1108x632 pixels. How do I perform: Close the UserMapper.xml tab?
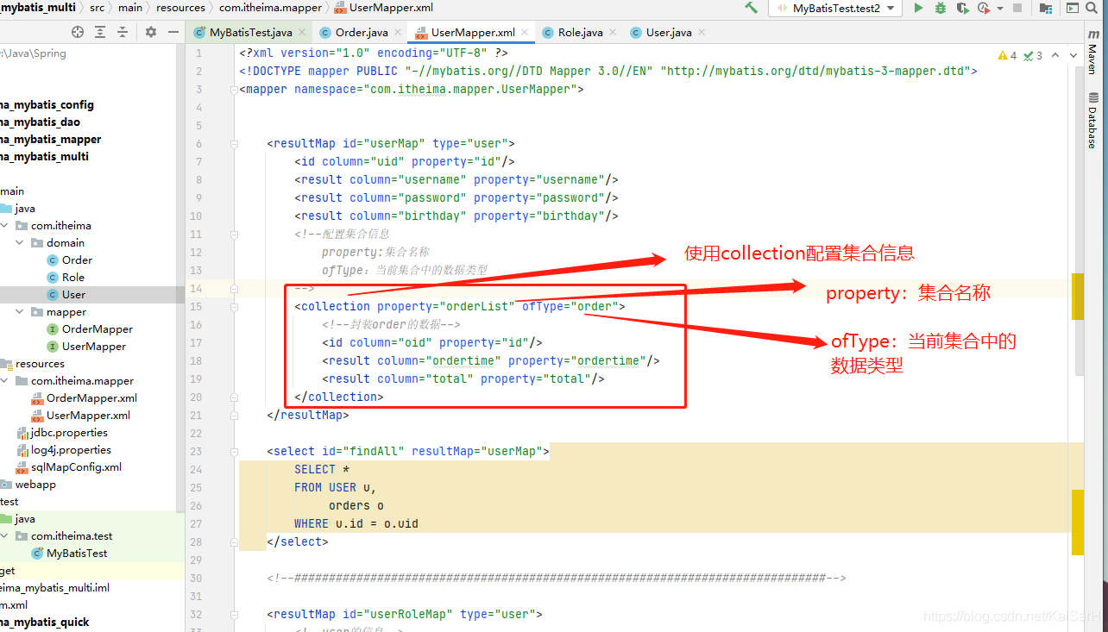tap(526, 33)
